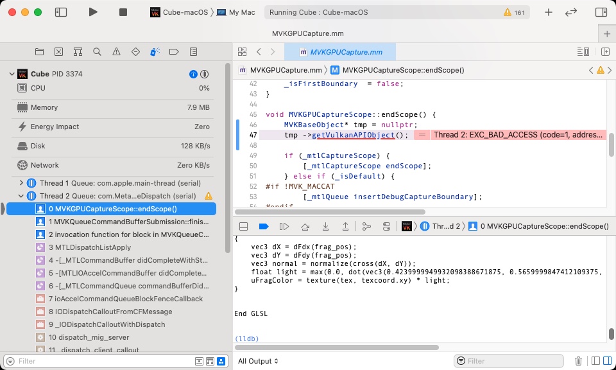Click the Step Out debug control
The width and height of the screenshot is (616, 370).
[345, 225]
